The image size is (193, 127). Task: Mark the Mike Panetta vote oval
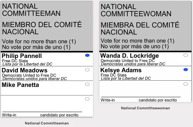(x=87, y=84)
